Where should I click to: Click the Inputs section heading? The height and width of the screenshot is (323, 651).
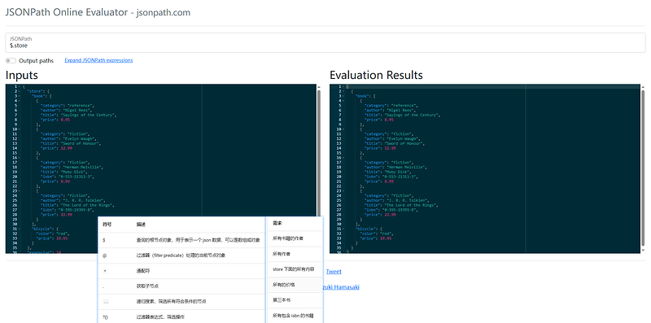click(22, 75)
